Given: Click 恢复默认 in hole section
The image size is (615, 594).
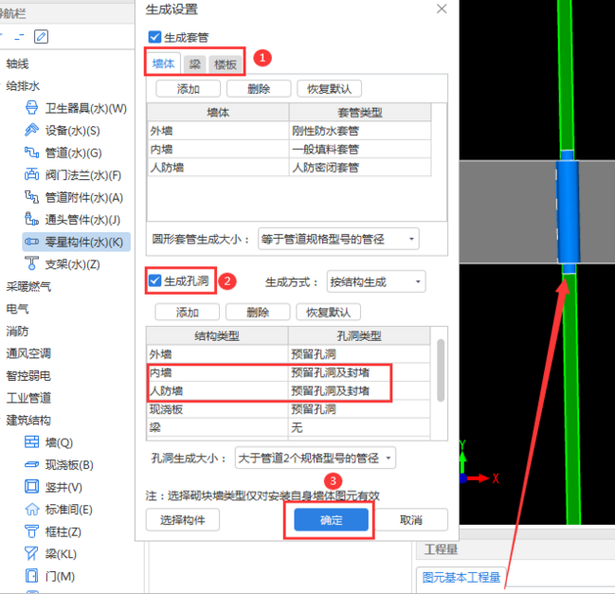Looking at the screenshot, I should pyautogui.click(x=328, y=312).
